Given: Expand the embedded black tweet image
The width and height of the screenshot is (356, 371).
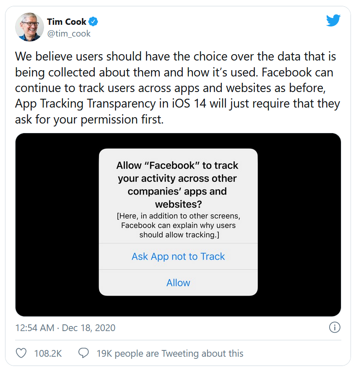Looking at the screenshot, I should coord(178,224).
